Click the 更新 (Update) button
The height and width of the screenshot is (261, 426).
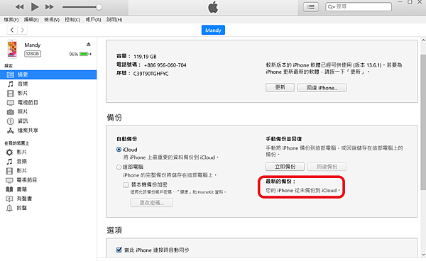coord(280,87)
